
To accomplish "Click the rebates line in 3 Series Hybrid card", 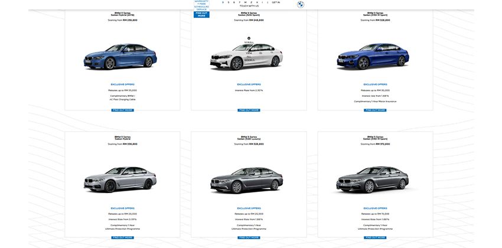I will (x=123, y=90).
